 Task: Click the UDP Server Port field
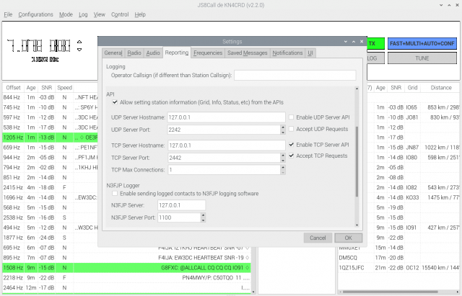coord(224,130)
